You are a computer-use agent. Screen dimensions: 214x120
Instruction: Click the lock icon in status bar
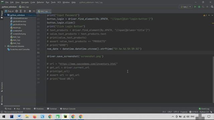pyautogui.click(x=211, y=112)
